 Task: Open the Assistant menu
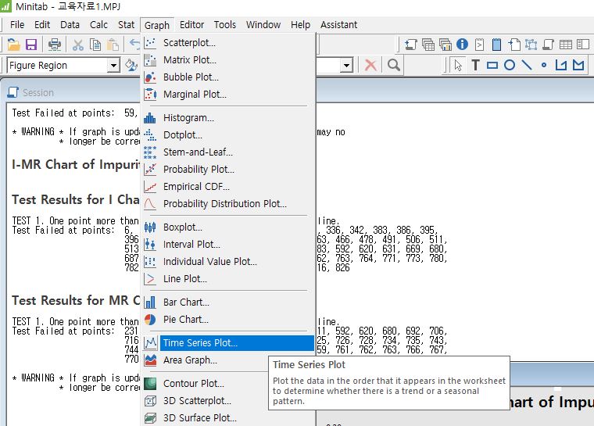(338, 25)
